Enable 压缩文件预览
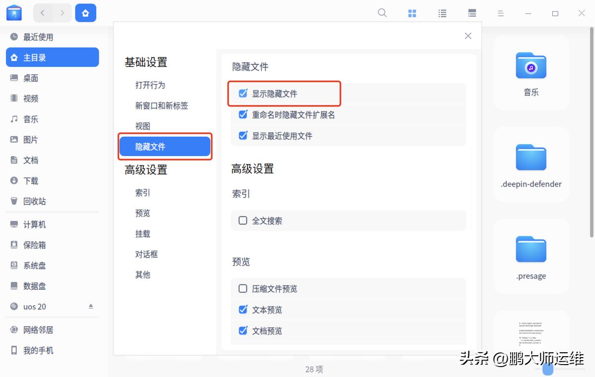 243,289
